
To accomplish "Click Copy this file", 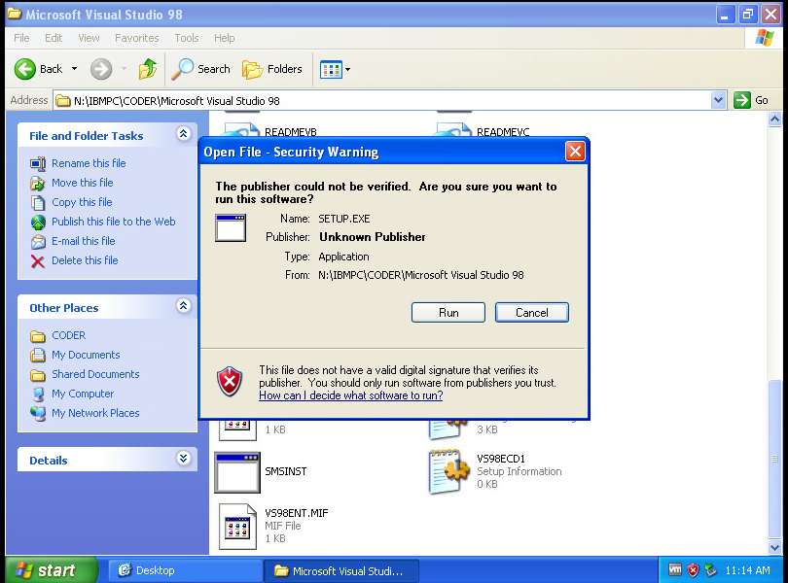I will (82, 202).
